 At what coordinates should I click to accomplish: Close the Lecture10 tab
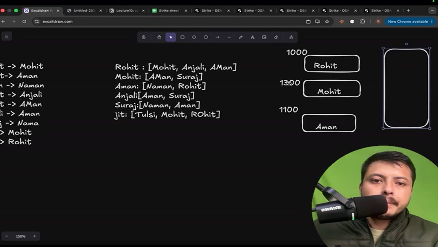tap(143, 11)
